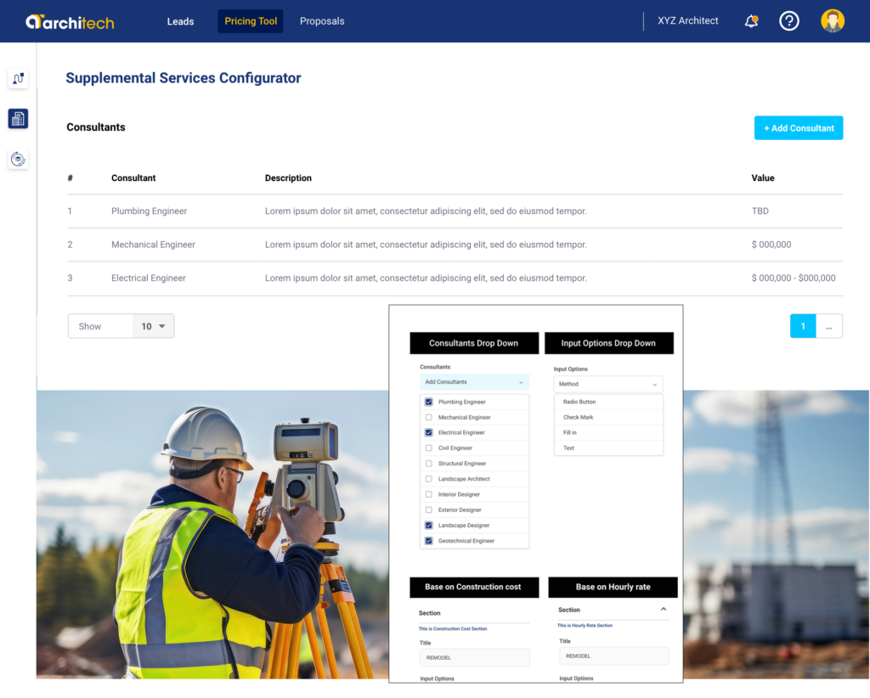
Task: Click the Architech logo in header
Action: [x=70, y=22]
